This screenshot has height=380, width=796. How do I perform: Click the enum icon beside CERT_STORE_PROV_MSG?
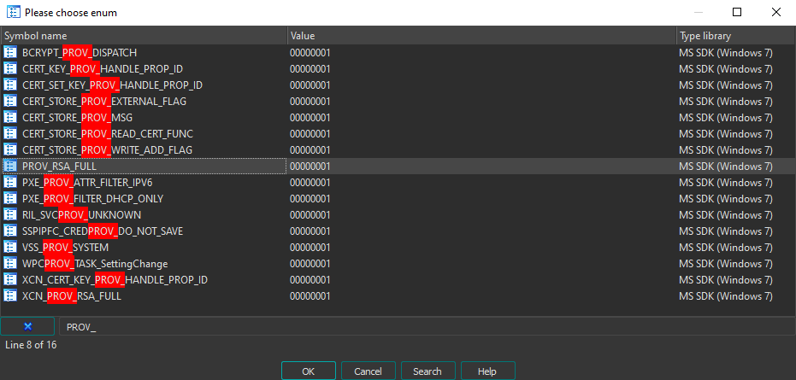point(10,117)
